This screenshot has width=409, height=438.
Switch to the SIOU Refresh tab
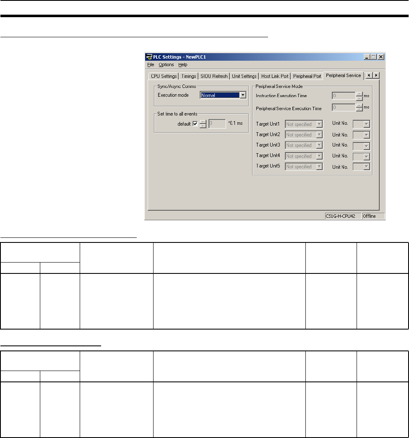214,76
